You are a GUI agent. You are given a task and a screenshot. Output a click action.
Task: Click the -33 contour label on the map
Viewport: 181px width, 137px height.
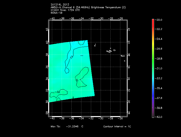point(72,58)
